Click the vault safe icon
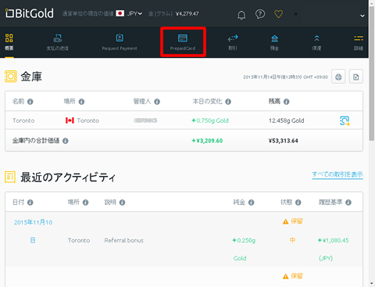This screenshot has height=287, width=375. coord(11,77)
